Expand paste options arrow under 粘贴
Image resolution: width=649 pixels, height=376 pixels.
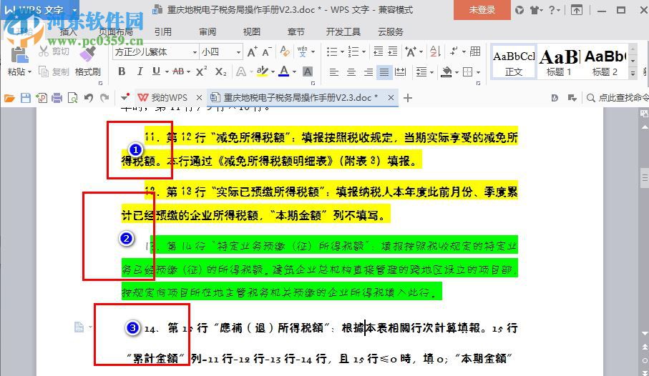click(x=29, y=72)
